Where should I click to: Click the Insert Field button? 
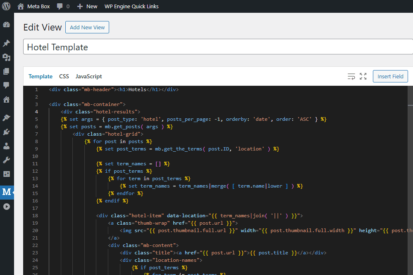(x=390, y=76)
